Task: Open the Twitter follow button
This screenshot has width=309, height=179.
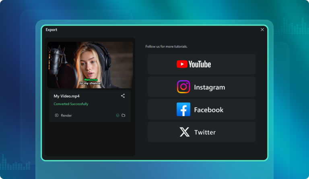Action: coord(202,132)
